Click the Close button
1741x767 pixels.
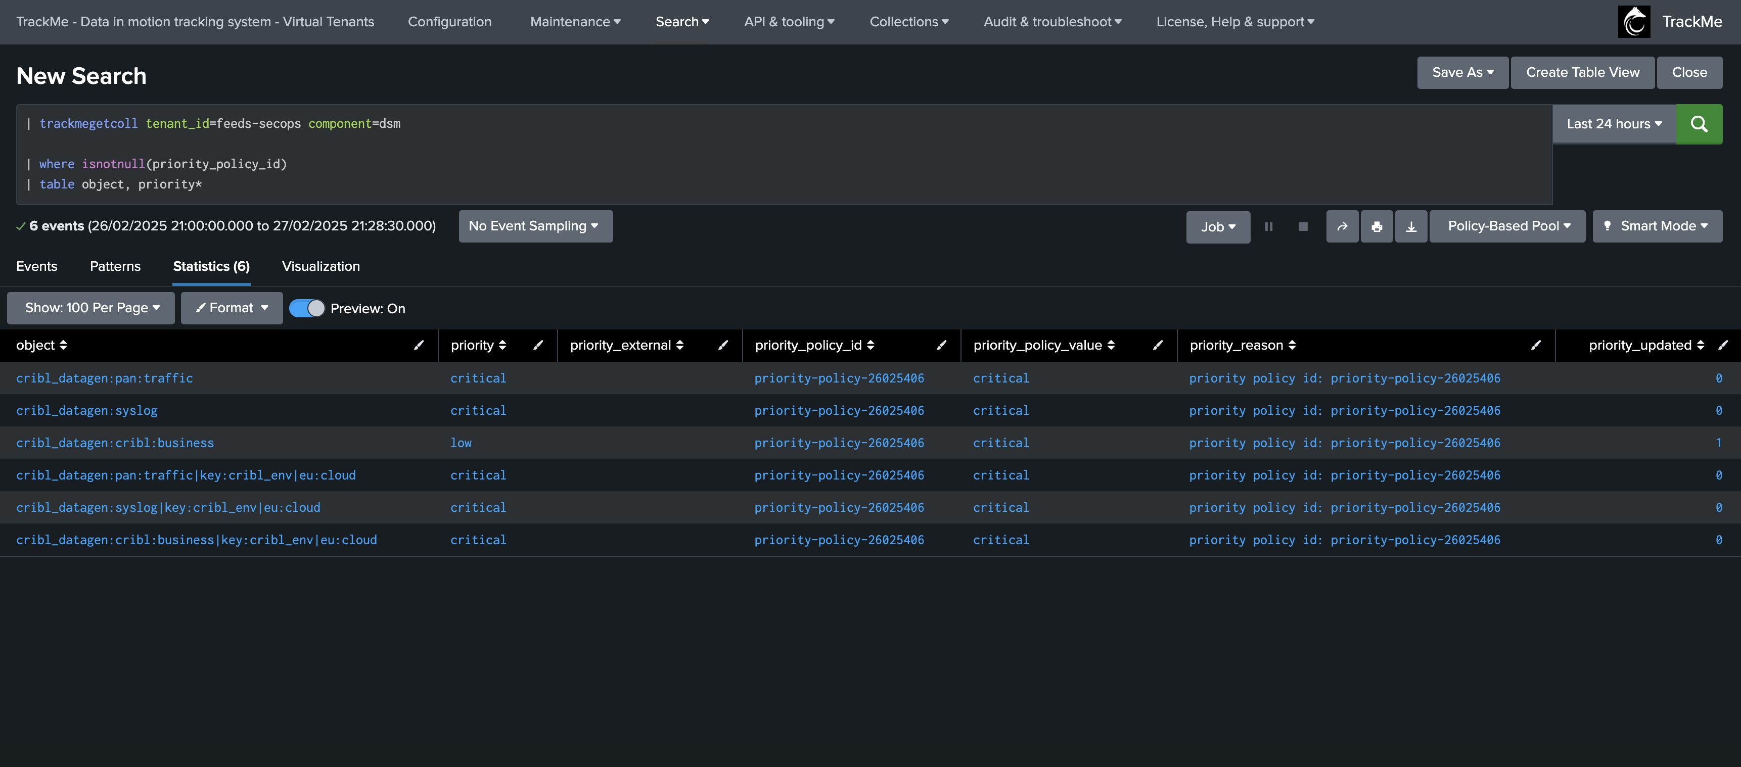click(1689, 72)
